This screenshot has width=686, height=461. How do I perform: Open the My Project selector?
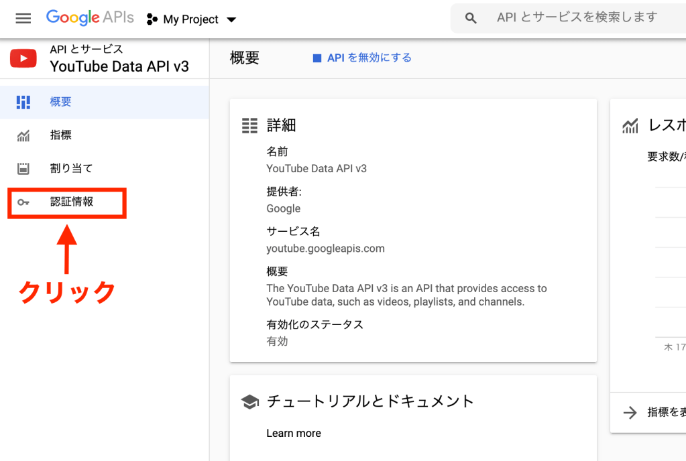[191, 20]
